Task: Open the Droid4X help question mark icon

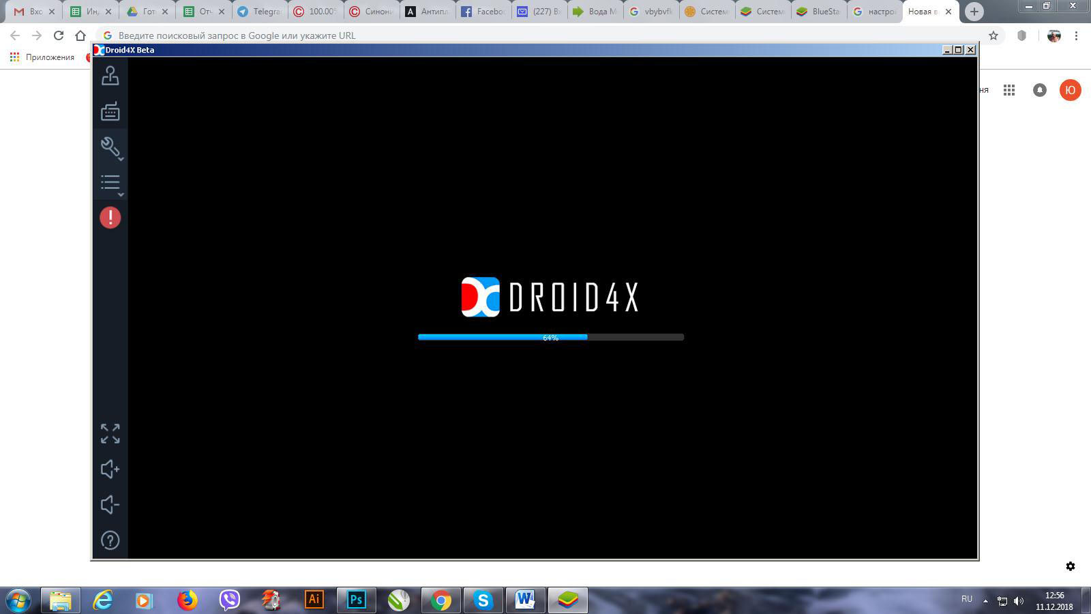Action: point(110,540)
